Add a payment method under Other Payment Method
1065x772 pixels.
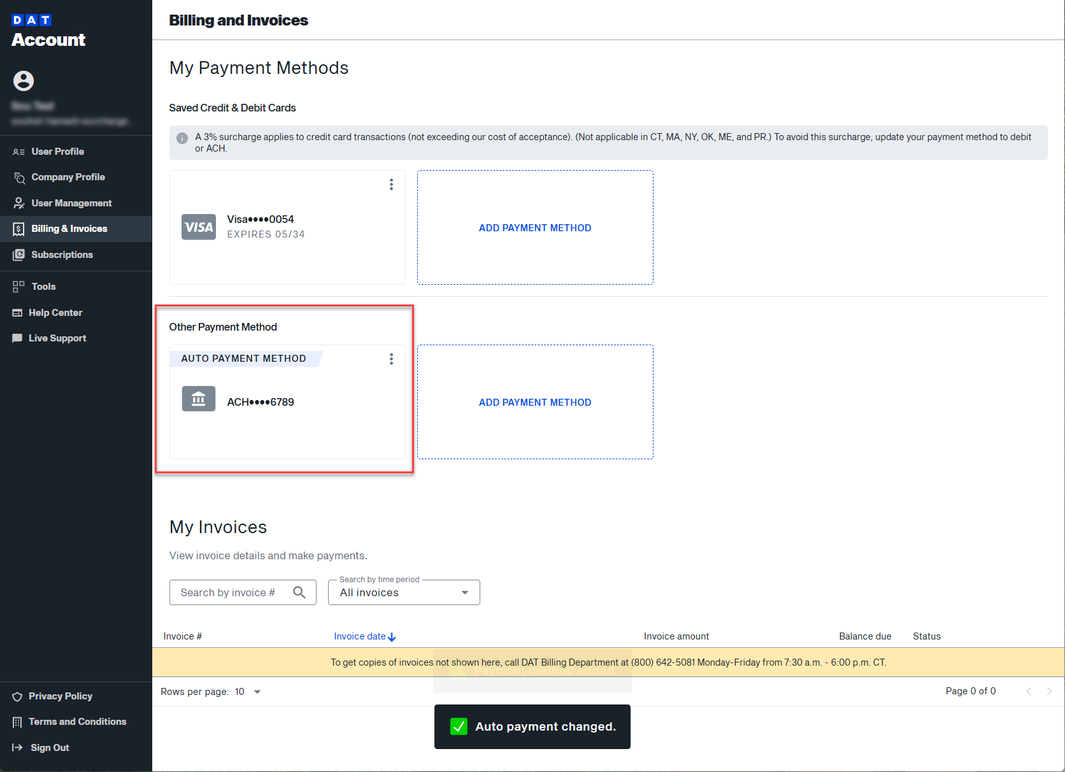[535, 402]
